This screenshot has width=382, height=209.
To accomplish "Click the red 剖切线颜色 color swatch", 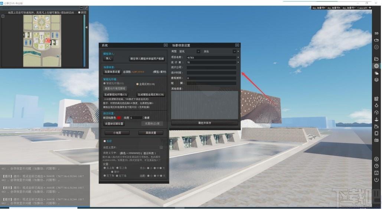I will (x=119, y=118).
